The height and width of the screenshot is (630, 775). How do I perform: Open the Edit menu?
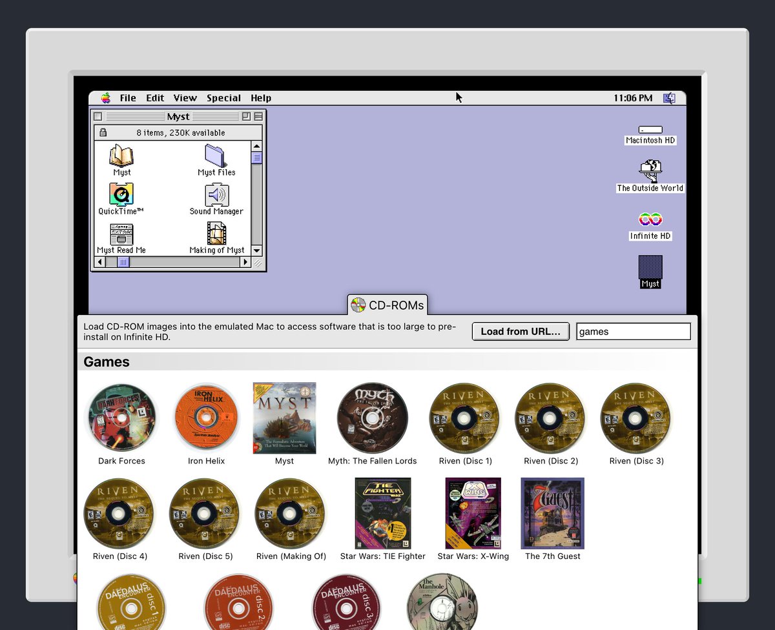click(x=155, y=98)
